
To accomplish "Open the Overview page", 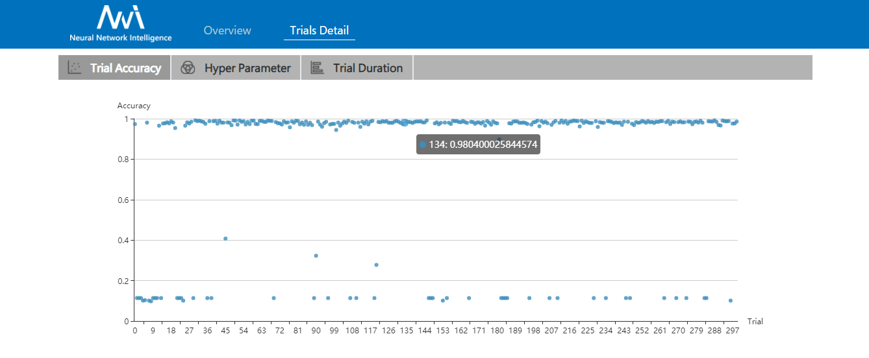I will pos(227,30).
